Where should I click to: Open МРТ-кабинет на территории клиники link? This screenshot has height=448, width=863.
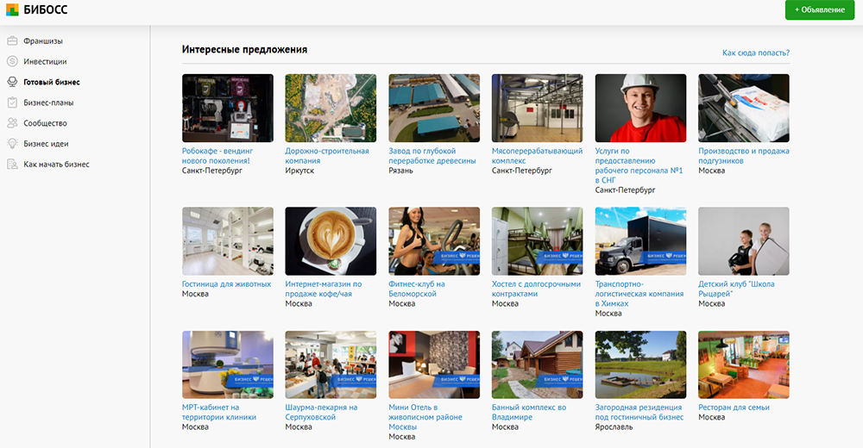(219, 413)
